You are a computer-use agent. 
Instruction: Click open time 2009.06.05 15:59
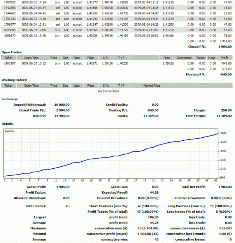point(34,36)
